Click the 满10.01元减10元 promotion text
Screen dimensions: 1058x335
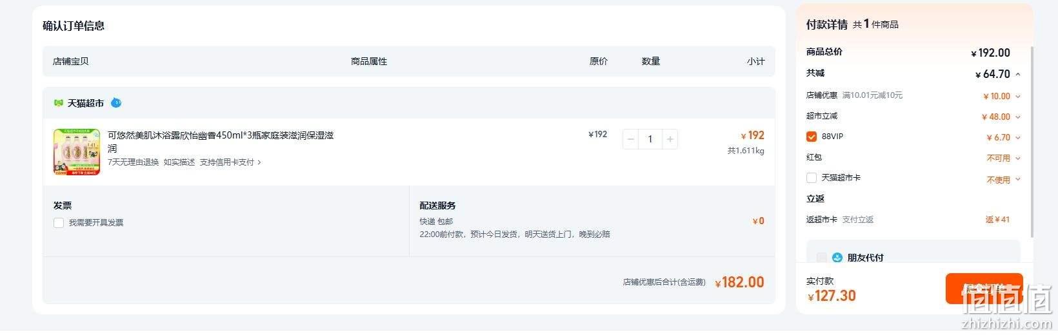click(872, 95)
